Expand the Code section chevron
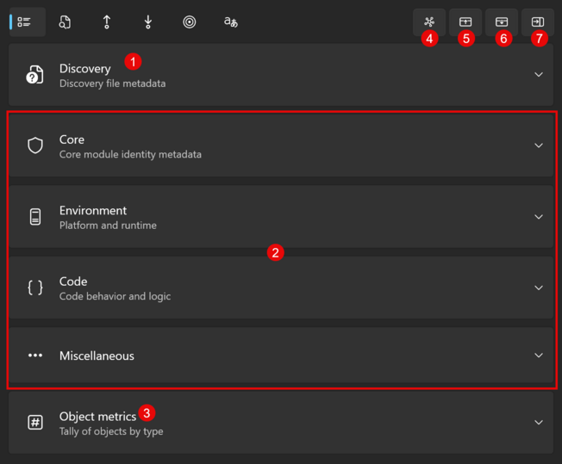The height and width of the screenshot is (464, 562). (x=539, y=288)
